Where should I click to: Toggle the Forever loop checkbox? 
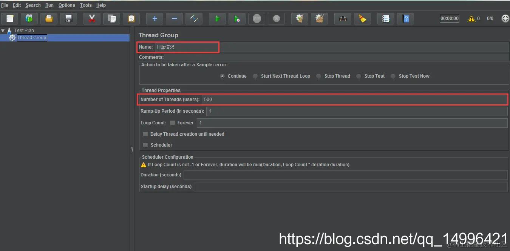coord(172,123)
